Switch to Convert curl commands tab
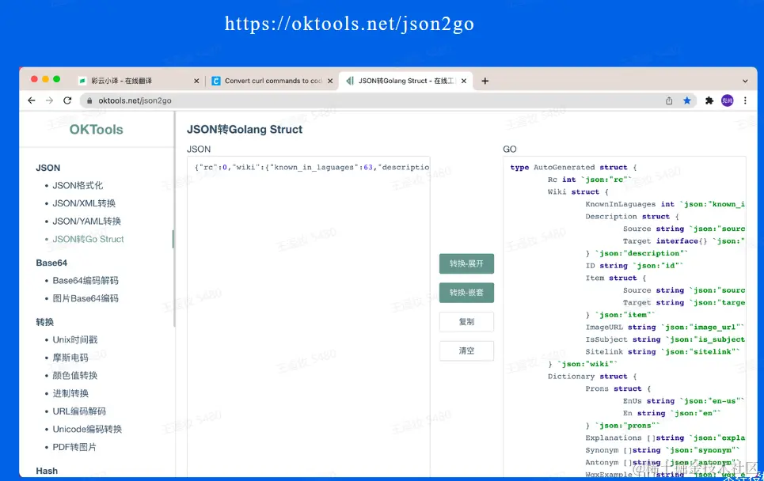Image resolution: width=764 pixels, height=481 pixels. [x=273, y=81]
